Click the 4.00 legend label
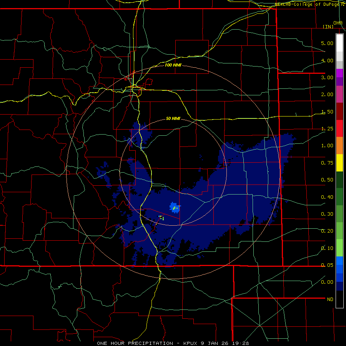The image size is (346, 346). [x=327, y=60]
